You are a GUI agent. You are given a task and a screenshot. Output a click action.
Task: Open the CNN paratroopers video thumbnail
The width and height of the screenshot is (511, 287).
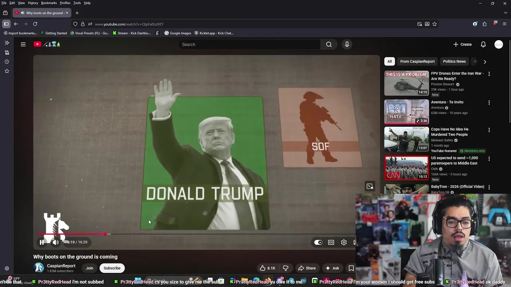(x=406, y=168)
